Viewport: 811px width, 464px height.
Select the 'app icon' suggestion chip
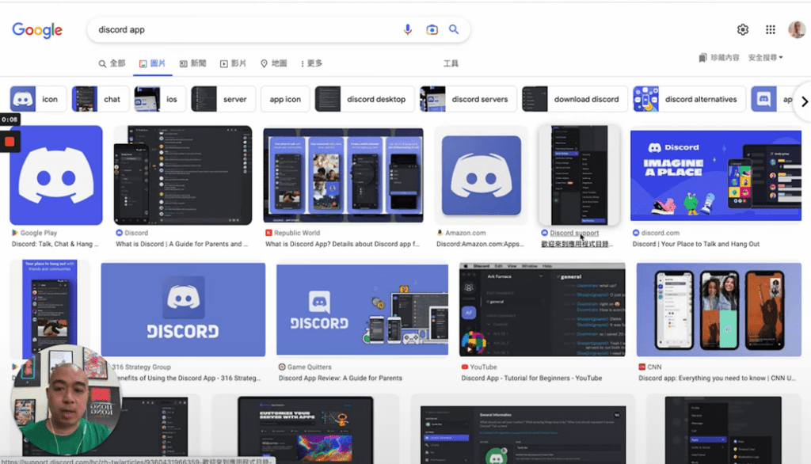(285, 99)
